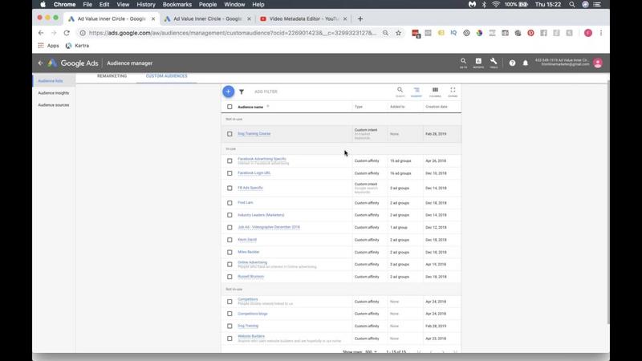
Task: Check the Facebook Login URL row checkbox
Action: click(x=230, y=173)
